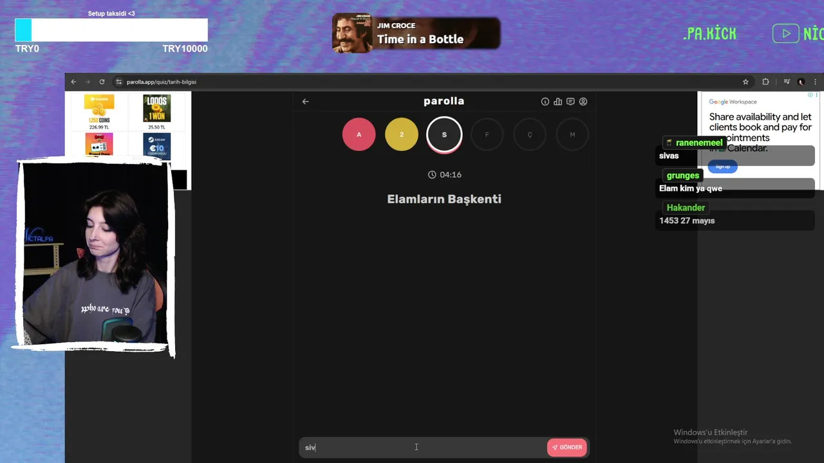Click the ad info icon on Workspace ad

pyautogui.click(x=810, y=95)
